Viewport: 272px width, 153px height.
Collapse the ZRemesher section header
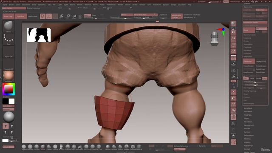click(248, 57)
